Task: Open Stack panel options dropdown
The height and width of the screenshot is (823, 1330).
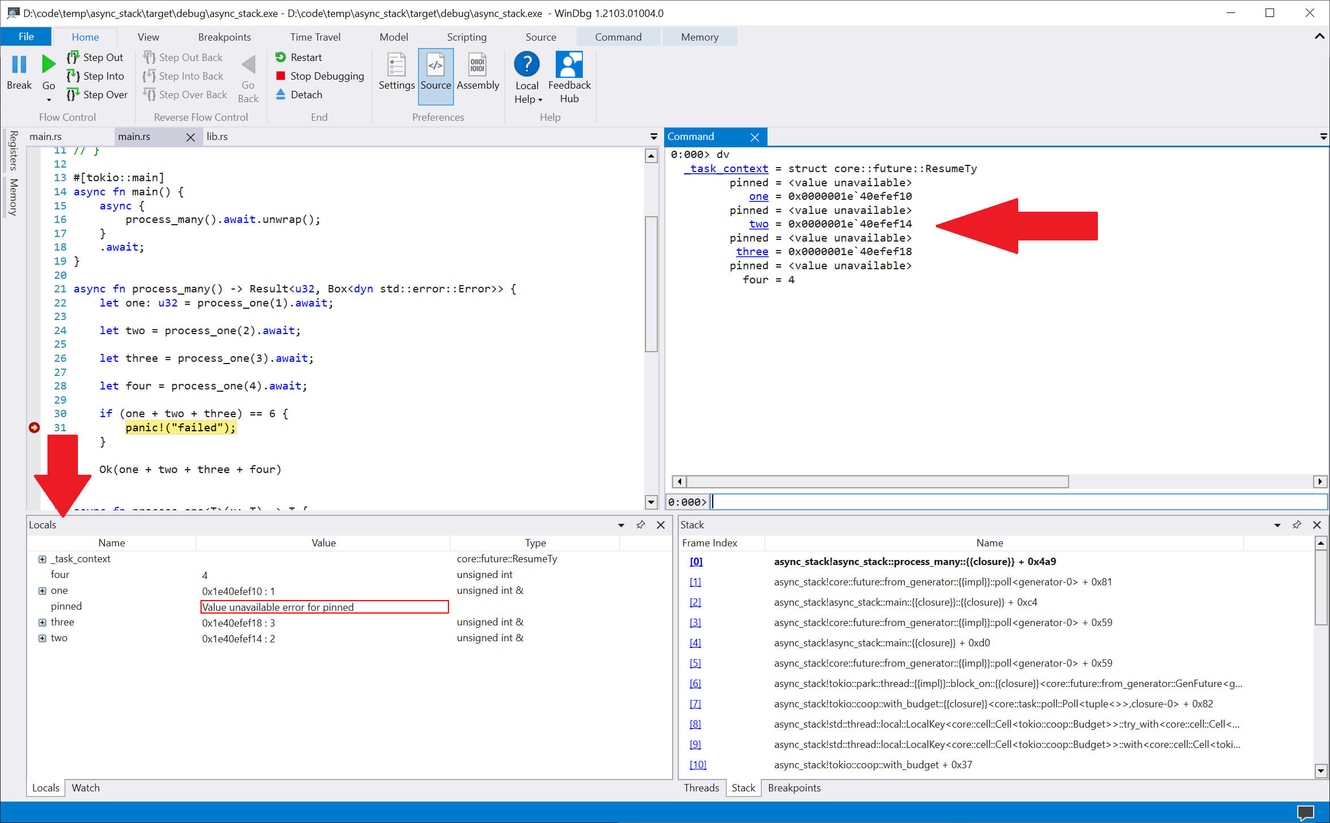Action: [1277, 525]
